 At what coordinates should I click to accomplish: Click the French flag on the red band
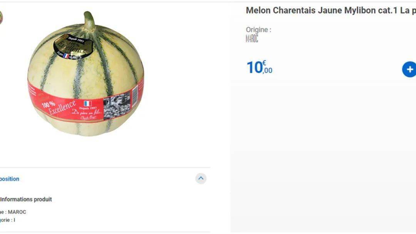[87, 104]
